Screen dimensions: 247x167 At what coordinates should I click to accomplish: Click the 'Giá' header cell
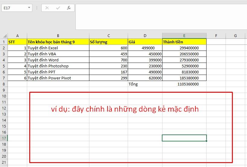pos(145,42)
